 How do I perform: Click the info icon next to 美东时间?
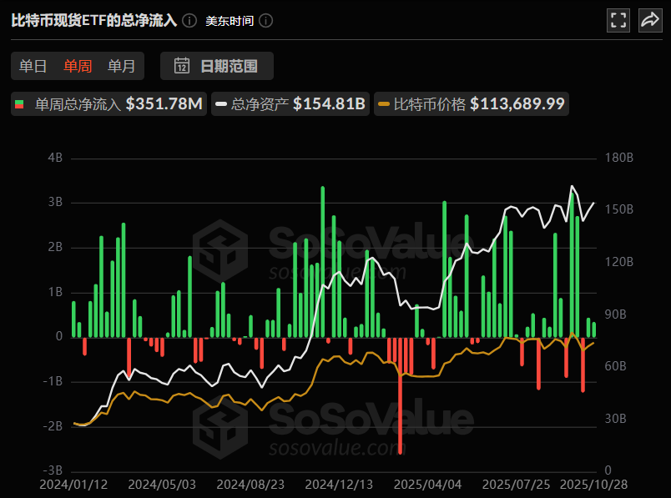[x=265, y=21]
